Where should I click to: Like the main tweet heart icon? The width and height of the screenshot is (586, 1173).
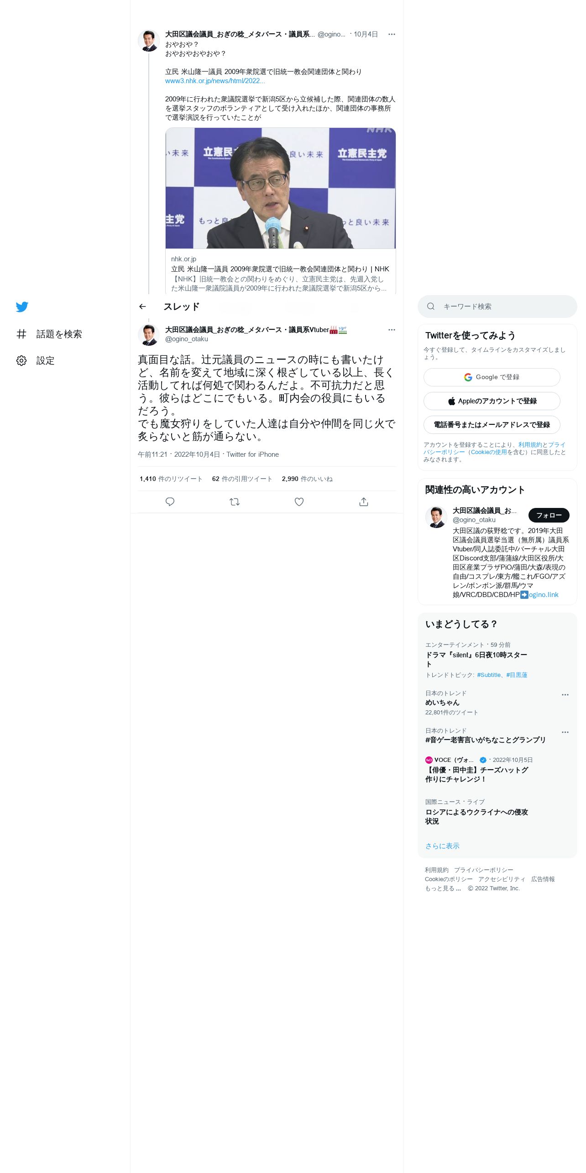pyautogui.click(x=299, y=502)
